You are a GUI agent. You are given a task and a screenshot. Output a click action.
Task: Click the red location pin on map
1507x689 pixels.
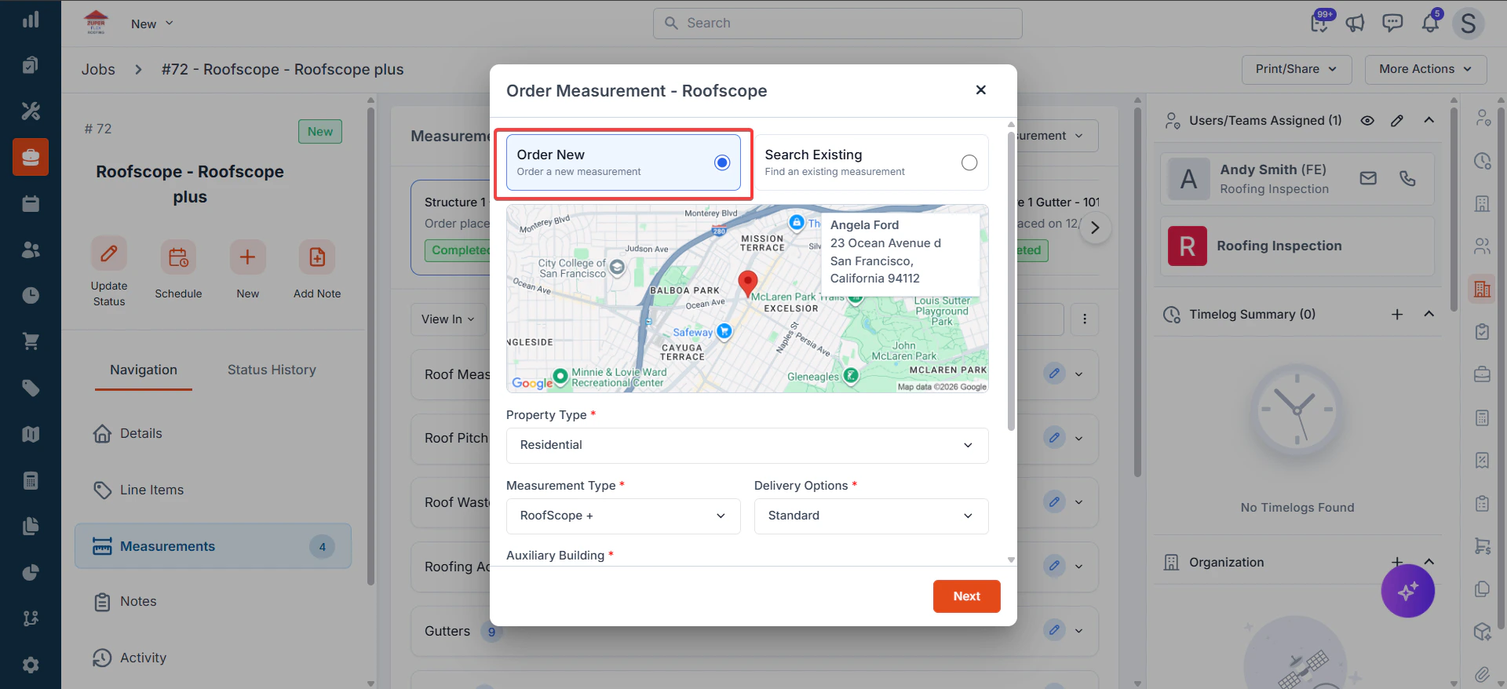click(748, 283)
